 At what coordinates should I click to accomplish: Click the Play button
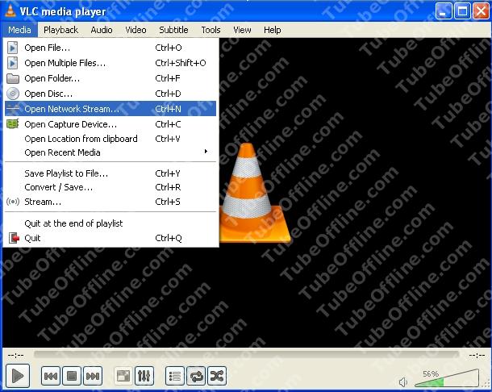click(18, 376)
